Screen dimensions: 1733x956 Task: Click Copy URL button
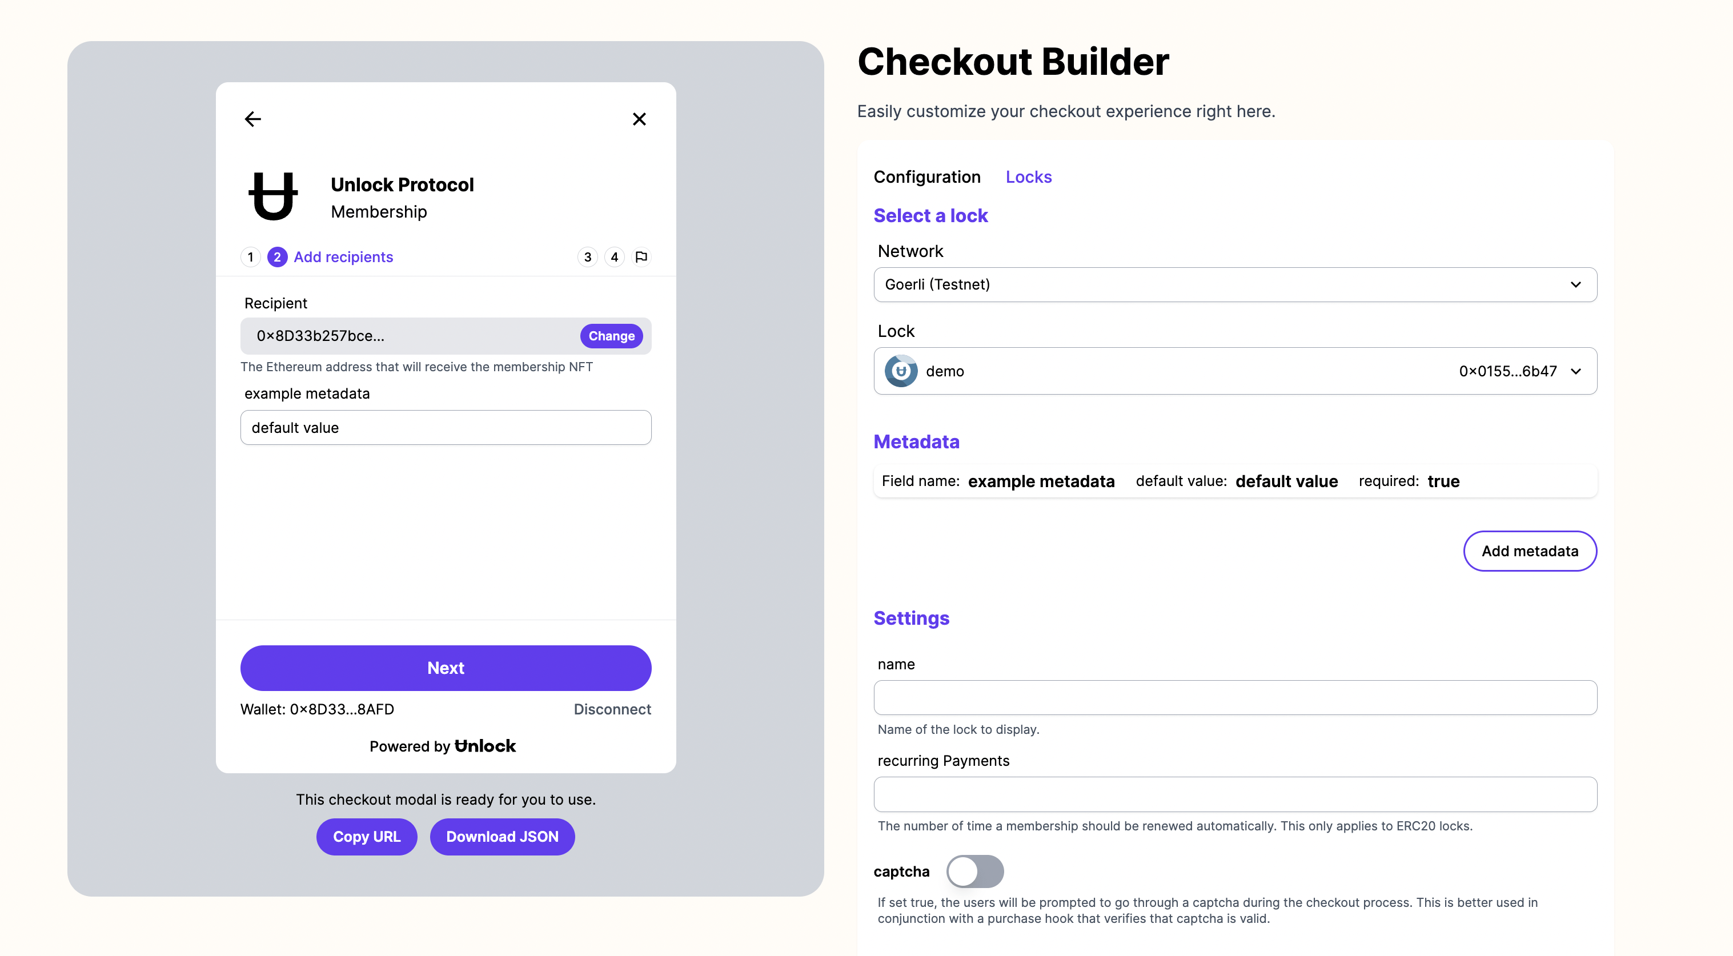365,836
